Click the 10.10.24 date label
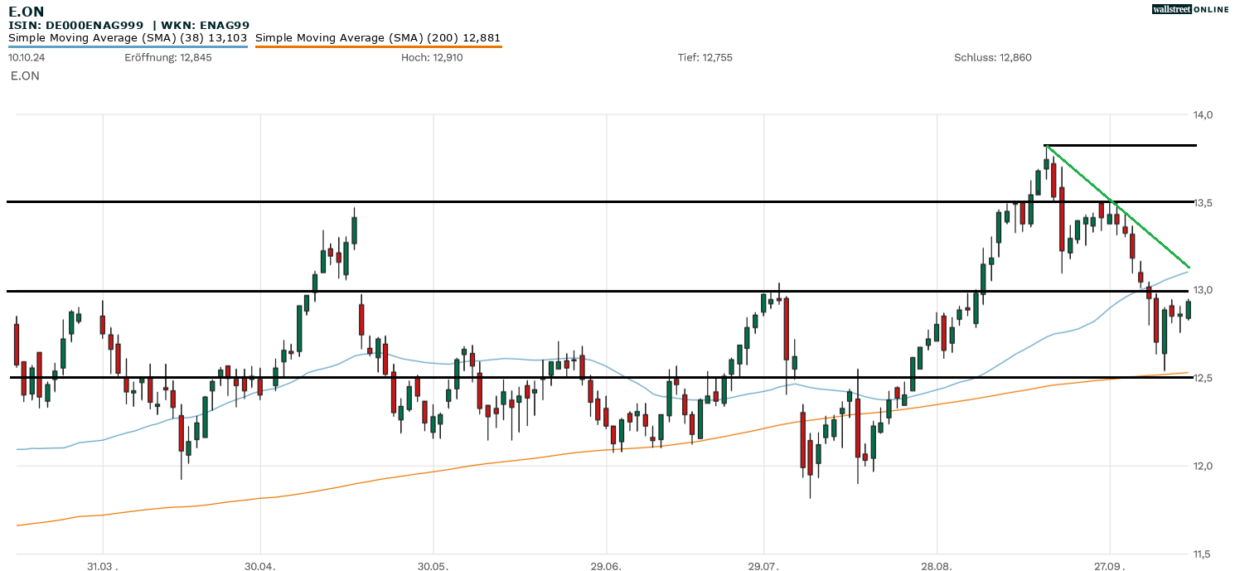 (x=26, y=58)
